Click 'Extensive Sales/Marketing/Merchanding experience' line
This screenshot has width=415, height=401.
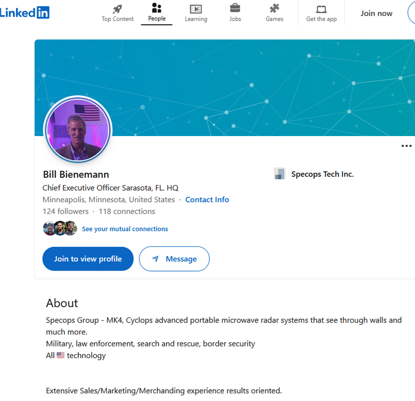tap(164, 391)
